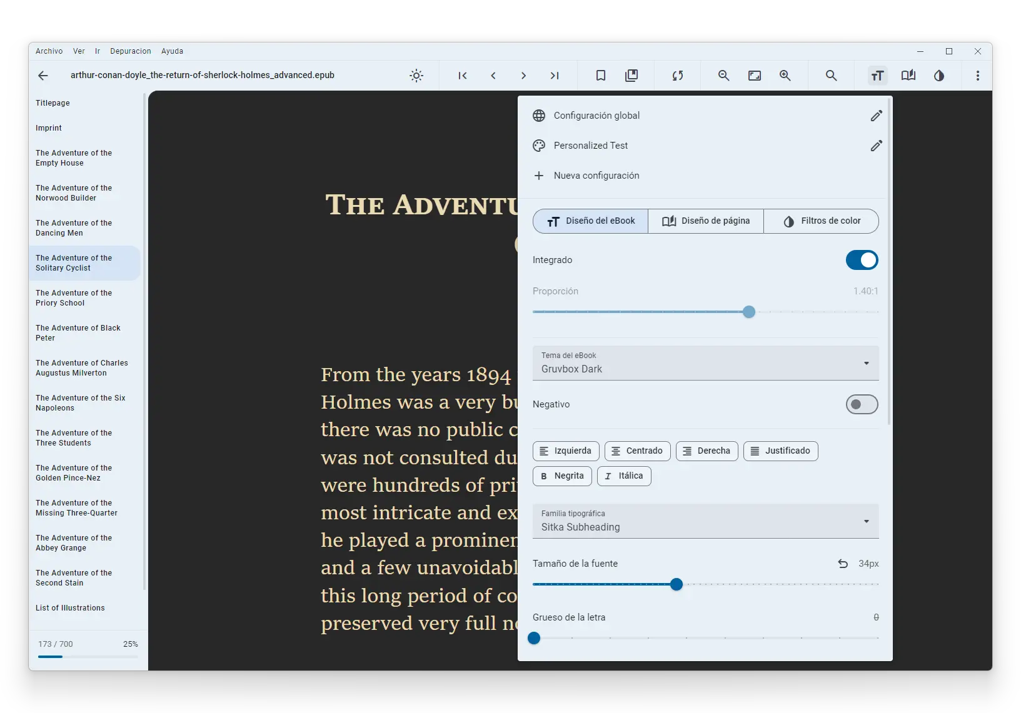Jump to first page using toolbar icon
1021x713 pixels.
(463, 76)
